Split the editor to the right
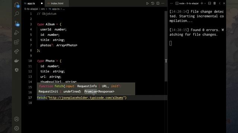 [158, 3]
